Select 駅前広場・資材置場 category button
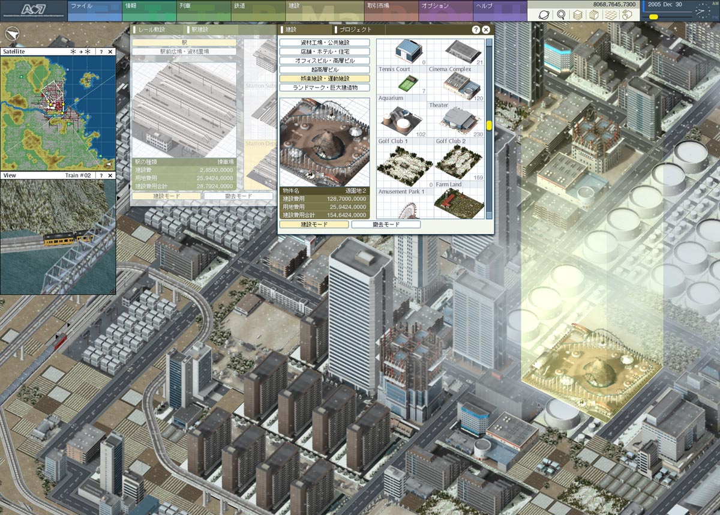The height and width of the screenshot is (515, 720). [184, 52]
